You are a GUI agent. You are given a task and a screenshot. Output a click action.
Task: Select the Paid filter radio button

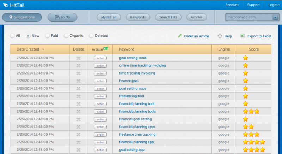tap(47, 36)
